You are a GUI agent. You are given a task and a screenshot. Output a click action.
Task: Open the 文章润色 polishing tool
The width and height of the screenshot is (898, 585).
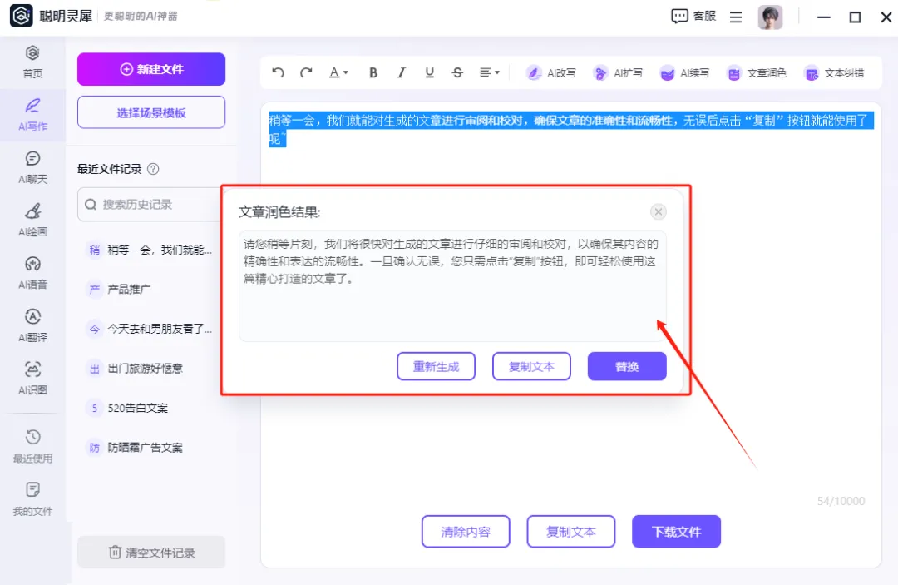[757, 73]
